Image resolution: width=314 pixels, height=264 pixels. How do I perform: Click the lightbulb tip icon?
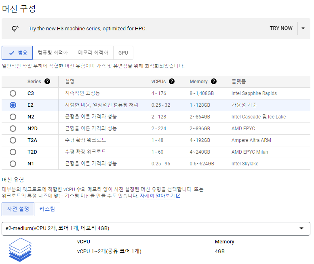[15, 29]
